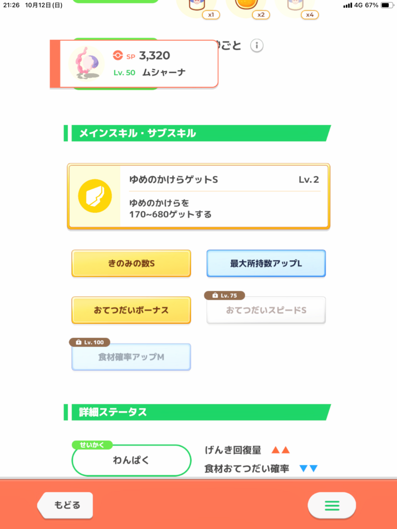Tap the yellow dream shard skill icon
This screenshot has height=529, width=397.
pyautogui.click(x=95, y=196)
